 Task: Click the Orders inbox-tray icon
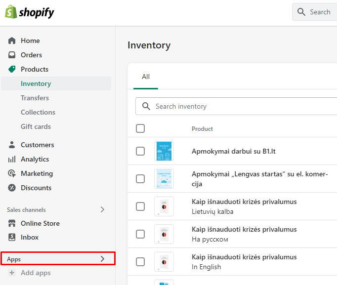coord(12,55)
